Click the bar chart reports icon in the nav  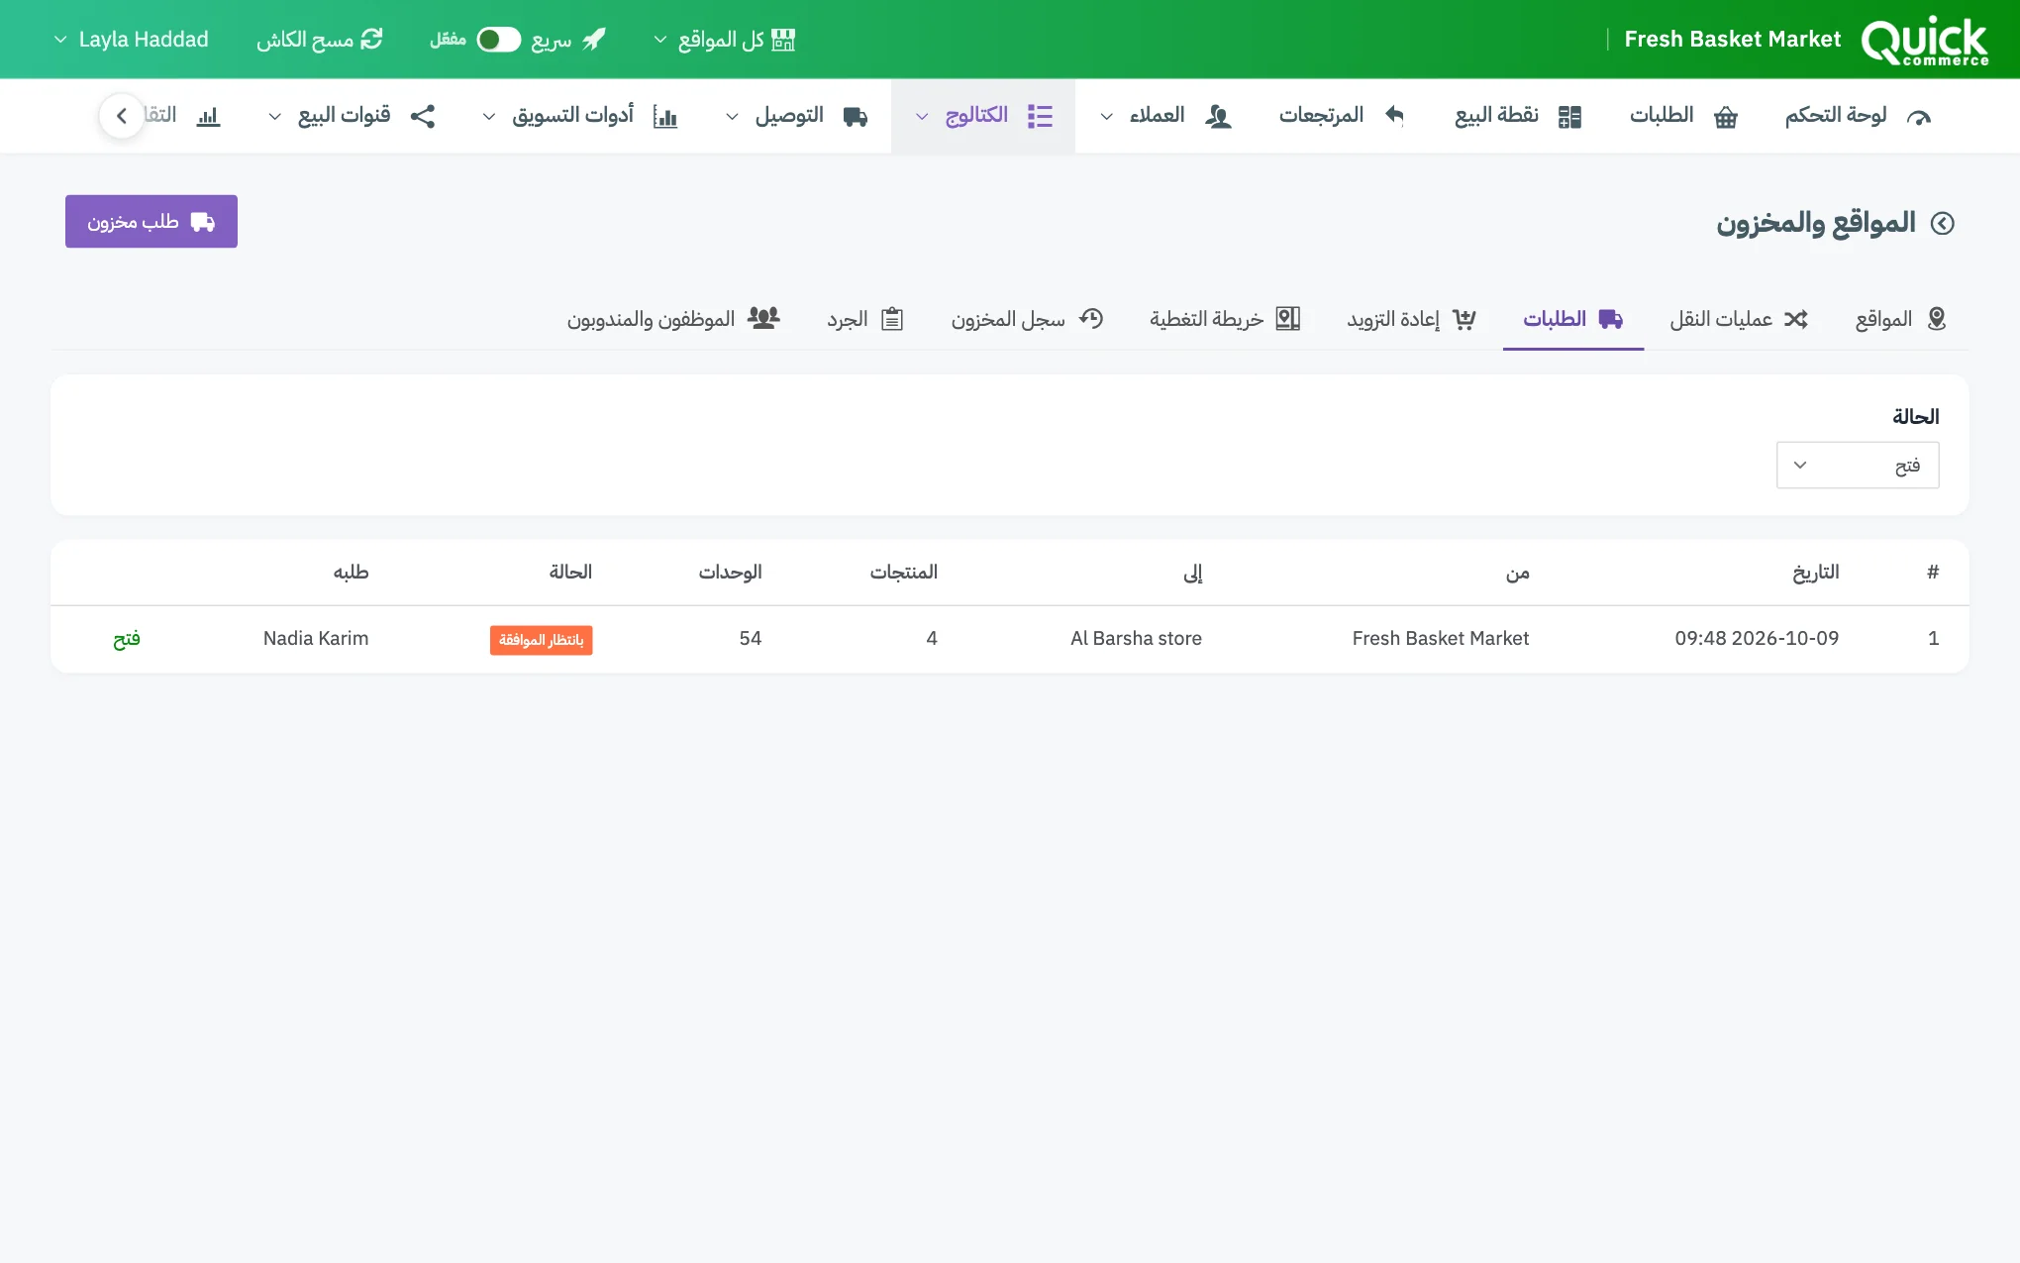[x=208, y=117]
